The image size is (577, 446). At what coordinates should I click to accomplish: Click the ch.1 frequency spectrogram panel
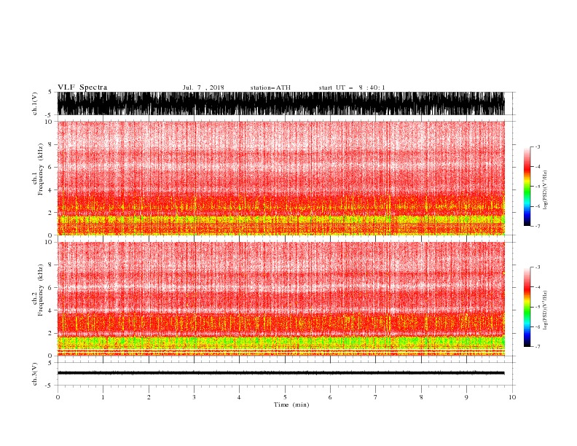click(281, 178)
